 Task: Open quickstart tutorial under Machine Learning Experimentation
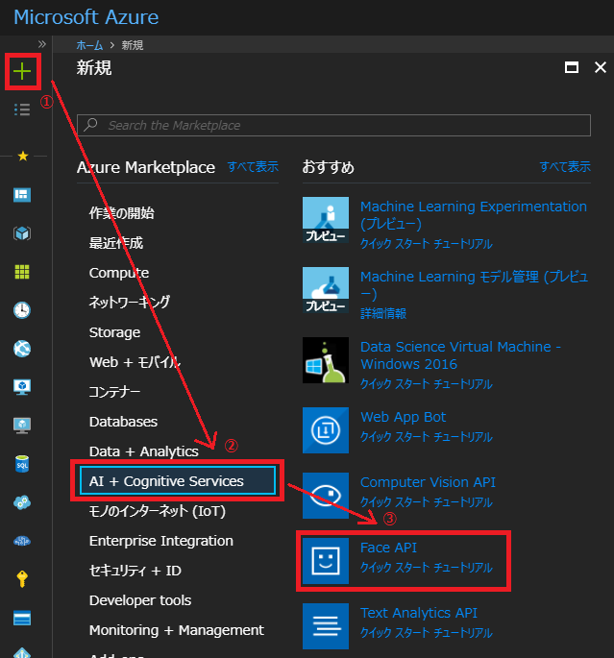(x=427, y=244)
